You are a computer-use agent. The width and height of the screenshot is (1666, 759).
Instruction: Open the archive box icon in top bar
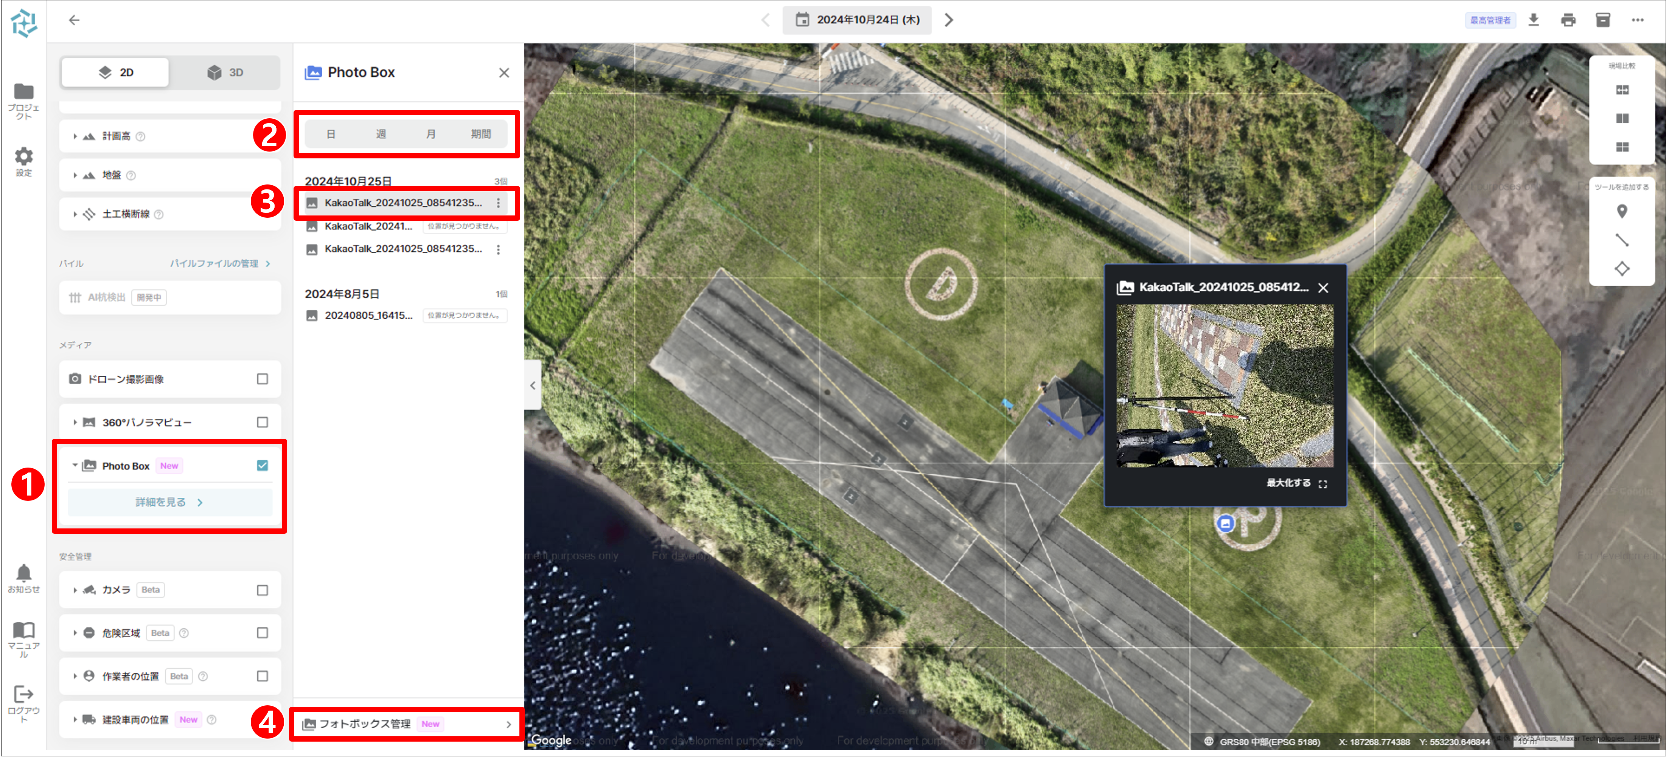click(1602, 20)
